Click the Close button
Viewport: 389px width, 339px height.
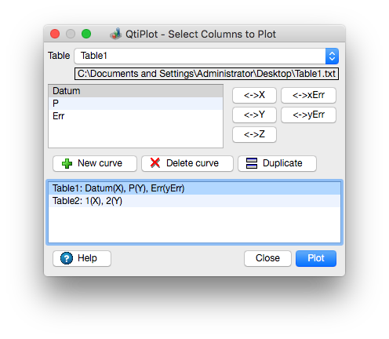click(x=267, y=258)
